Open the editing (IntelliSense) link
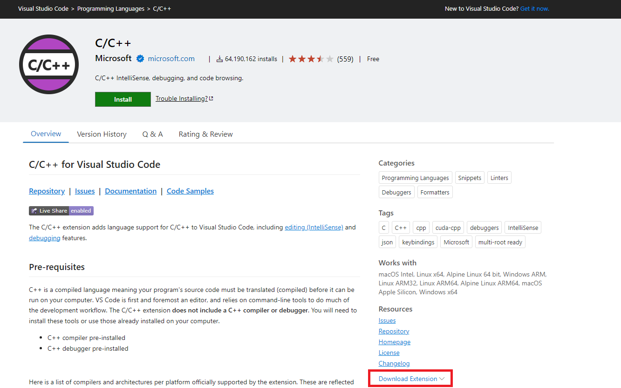The width and height of the screenshot is (621, 388). 314,228
